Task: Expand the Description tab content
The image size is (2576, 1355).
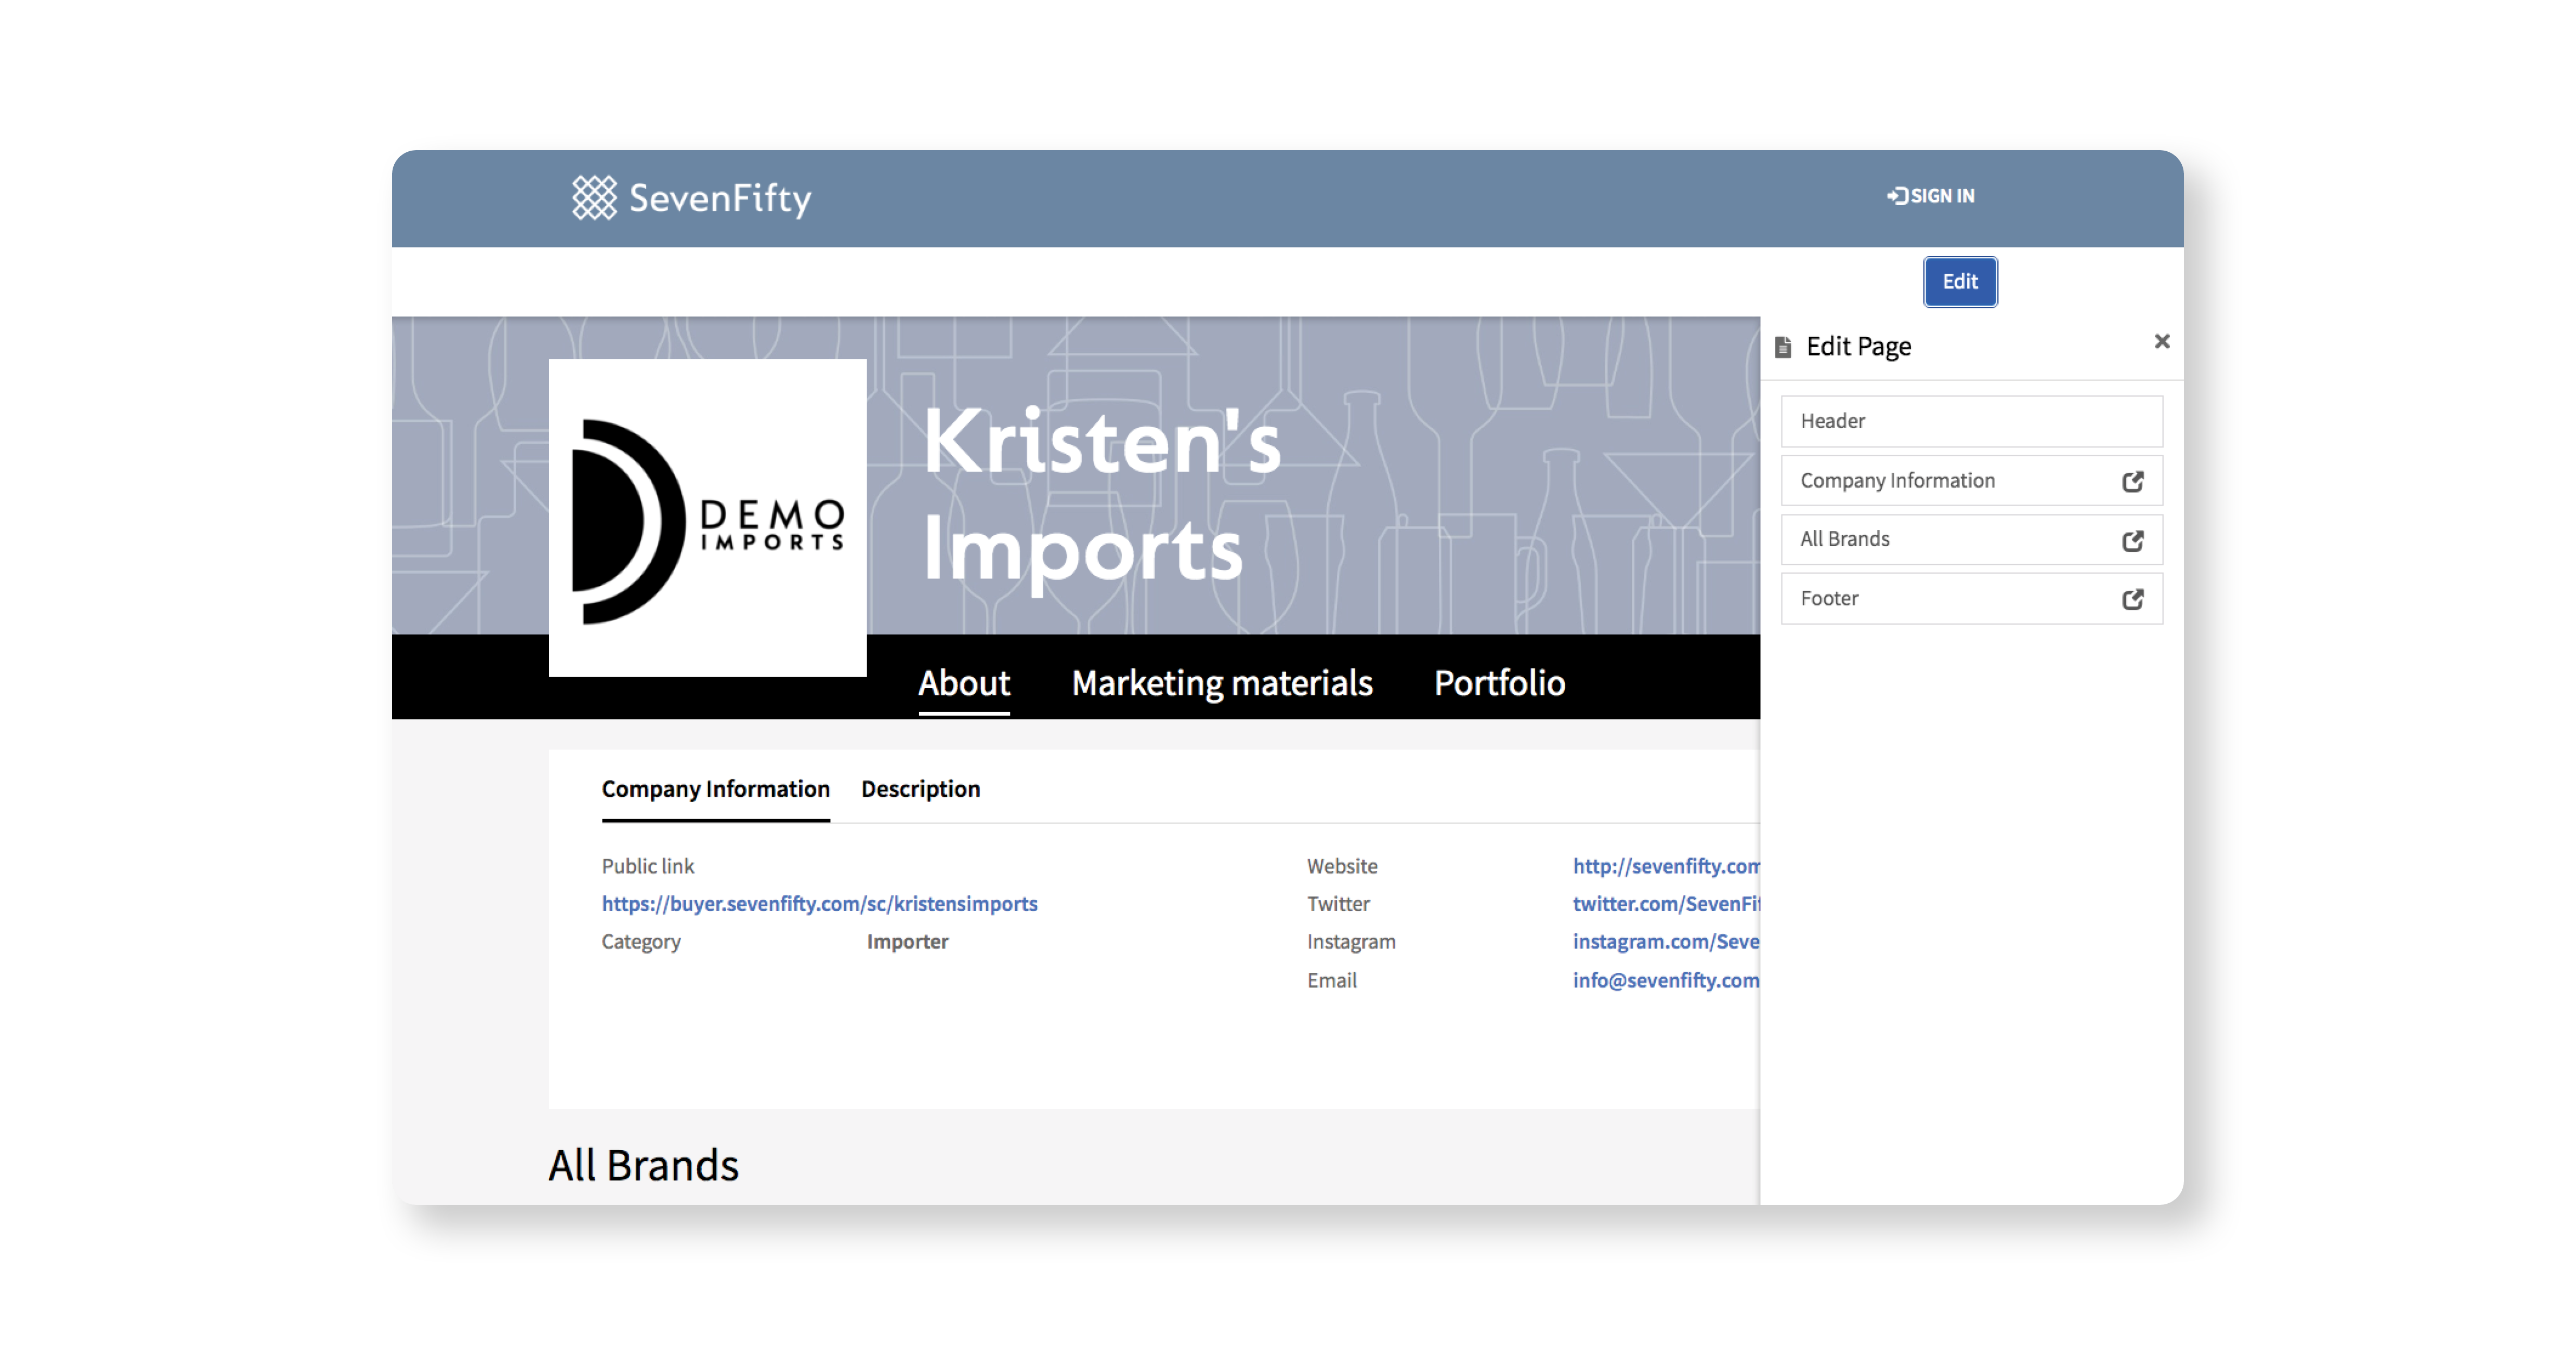Action: pos(920,789)
